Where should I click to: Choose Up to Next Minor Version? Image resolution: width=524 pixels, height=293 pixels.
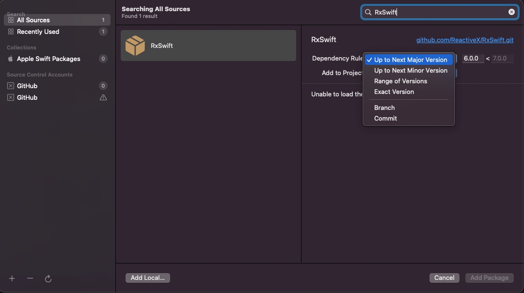410,70
